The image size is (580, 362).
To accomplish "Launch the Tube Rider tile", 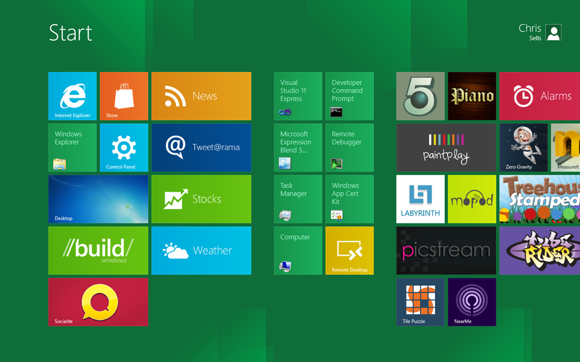I will coord(540,251).
